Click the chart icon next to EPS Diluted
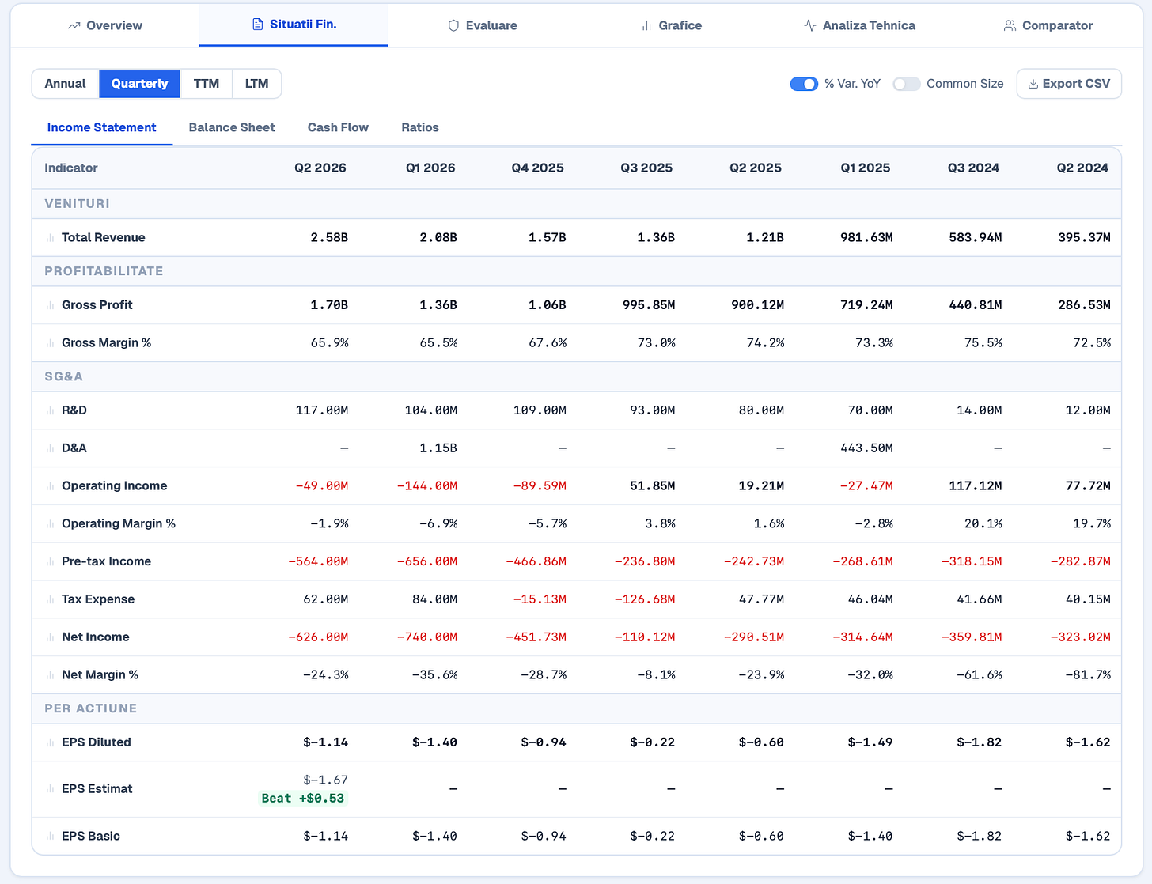This screenshot has width=1152, height=884. click(x=51, y=742)
